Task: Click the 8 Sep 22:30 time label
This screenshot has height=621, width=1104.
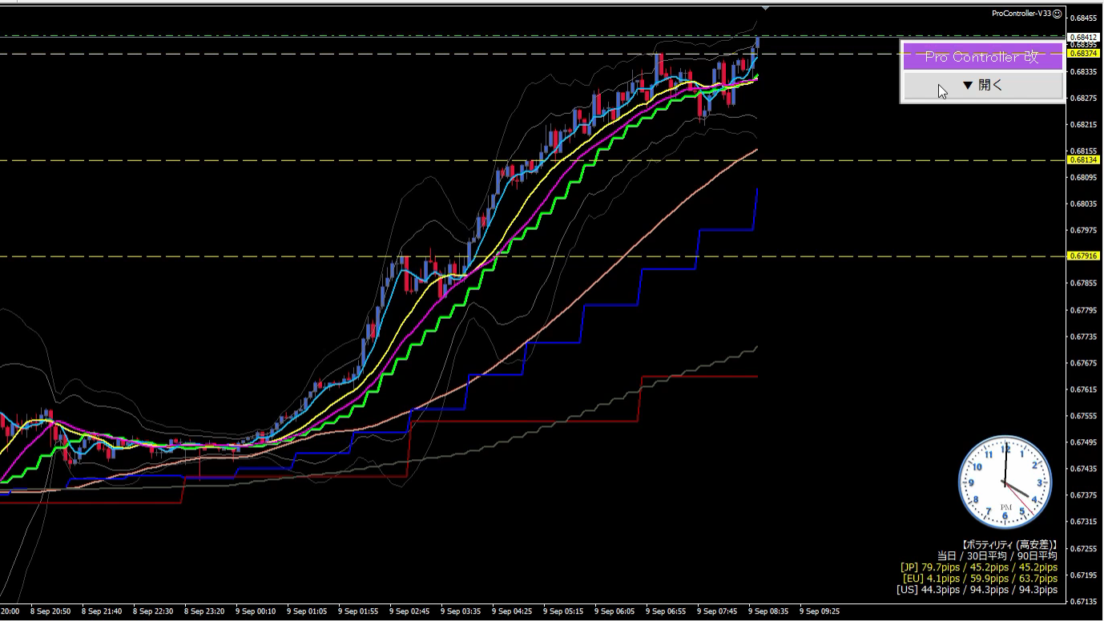Action: tap(154, 611)
